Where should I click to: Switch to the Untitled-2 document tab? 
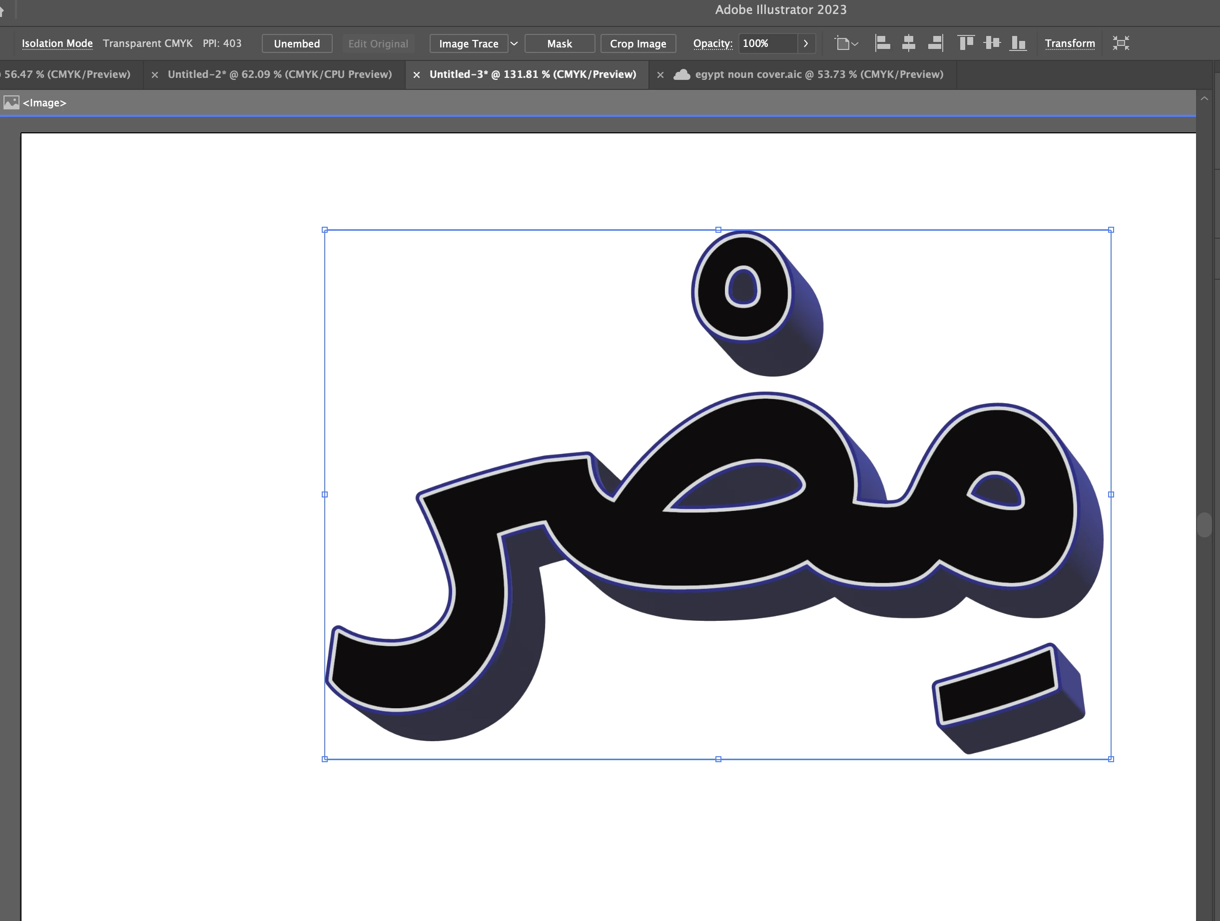click(280, 74)
